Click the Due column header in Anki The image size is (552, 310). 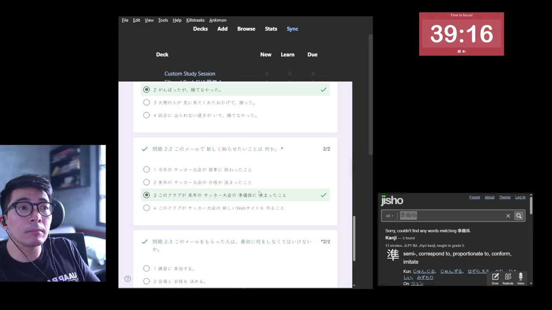point(312,55)
